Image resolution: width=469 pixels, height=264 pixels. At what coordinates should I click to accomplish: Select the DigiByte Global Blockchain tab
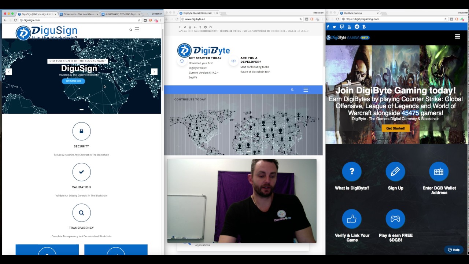coord(198,13)
